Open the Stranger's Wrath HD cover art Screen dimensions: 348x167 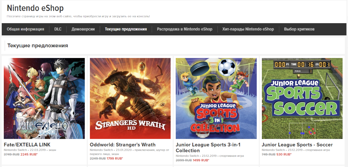coord(130,98)
